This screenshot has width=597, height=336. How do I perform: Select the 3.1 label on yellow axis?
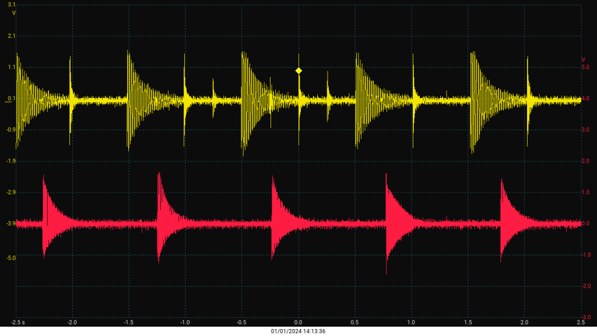[11, 5]
